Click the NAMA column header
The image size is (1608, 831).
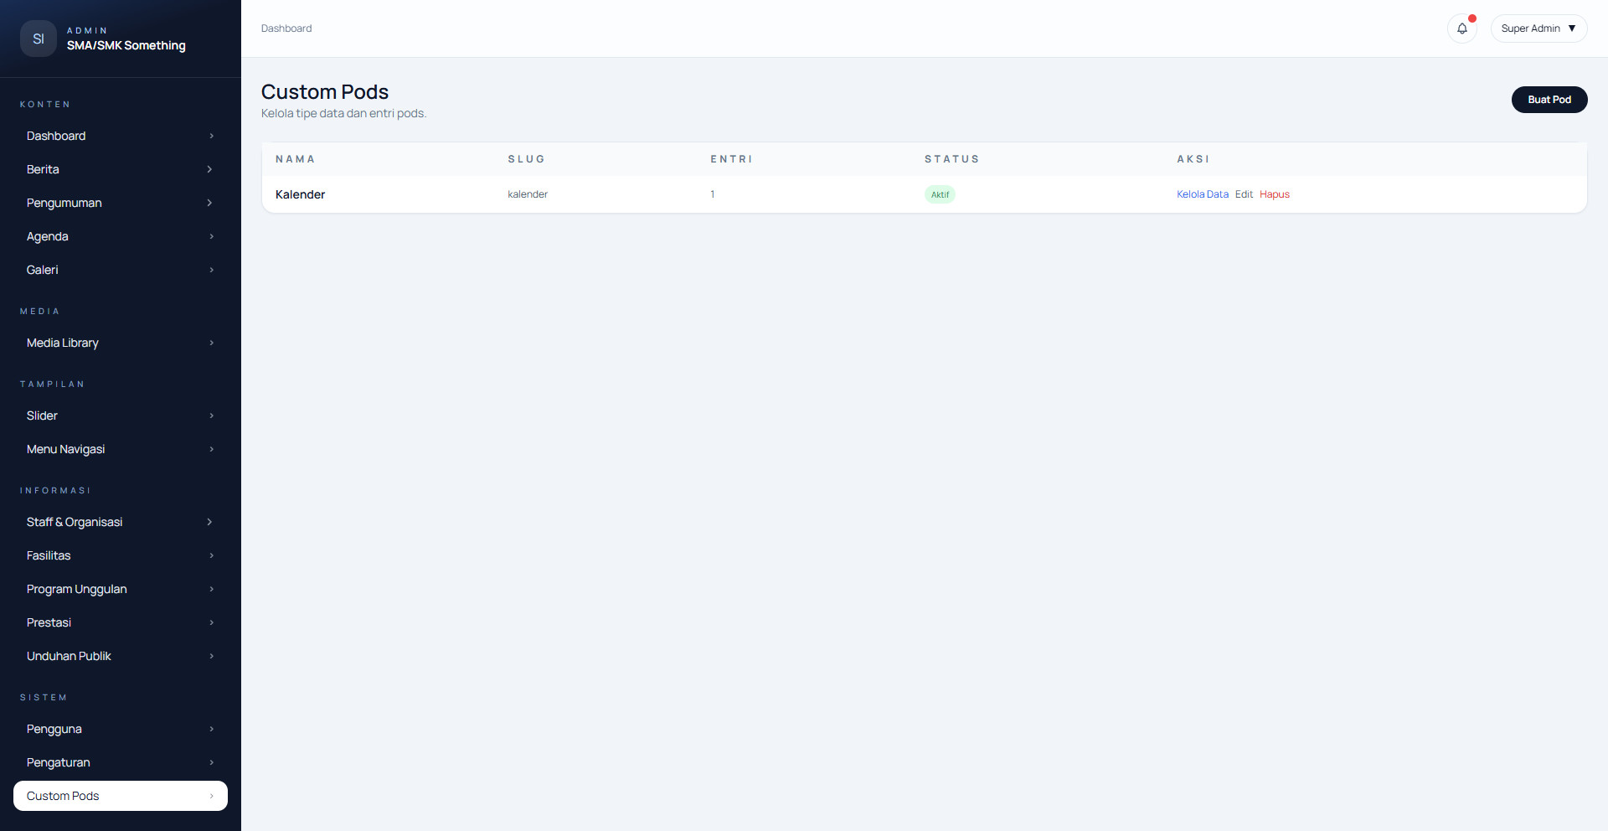pos(295,159)
